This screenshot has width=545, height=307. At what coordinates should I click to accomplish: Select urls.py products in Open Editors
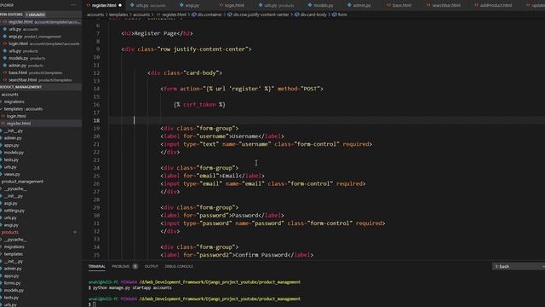[x=41, y=51]
